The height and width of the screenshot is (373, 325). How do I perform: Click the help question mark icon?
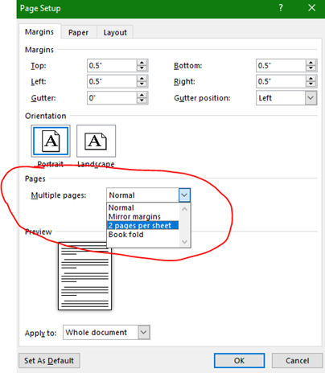point(281,8)
